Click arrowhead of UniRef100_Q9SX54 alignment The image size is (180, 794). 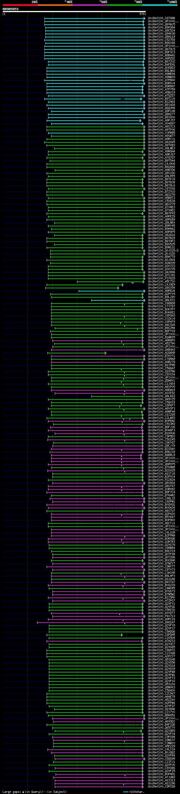point(118,288)
